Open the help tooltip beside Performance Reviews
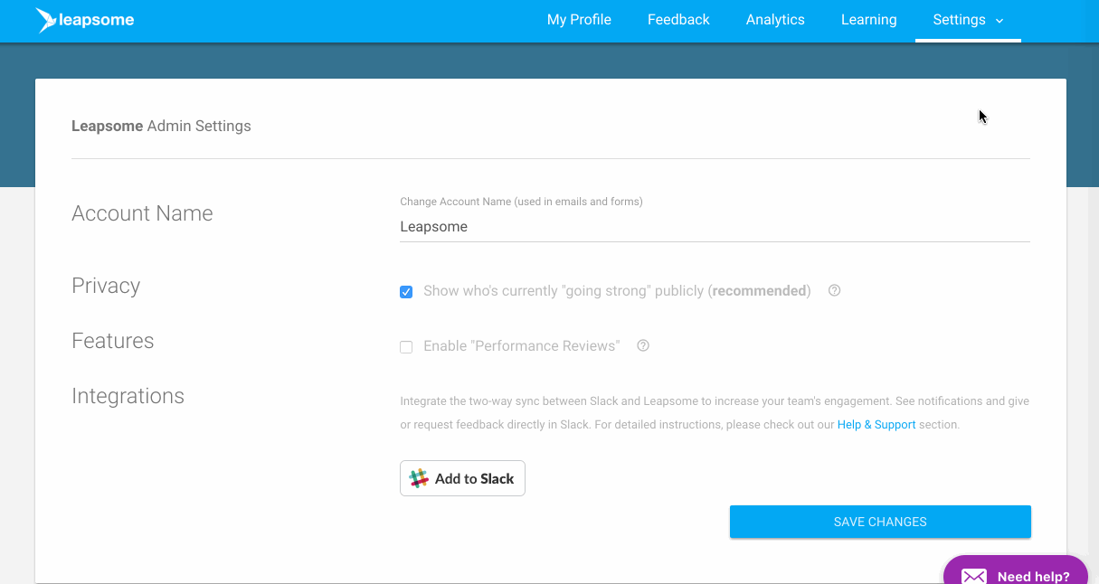This screenshot has width=1099, height=584. (643, 345)
